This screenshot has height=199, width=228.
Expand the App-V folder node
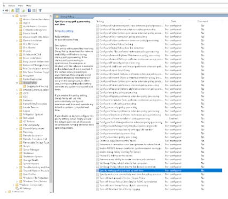pyautogui.click(x=17, y=23)
